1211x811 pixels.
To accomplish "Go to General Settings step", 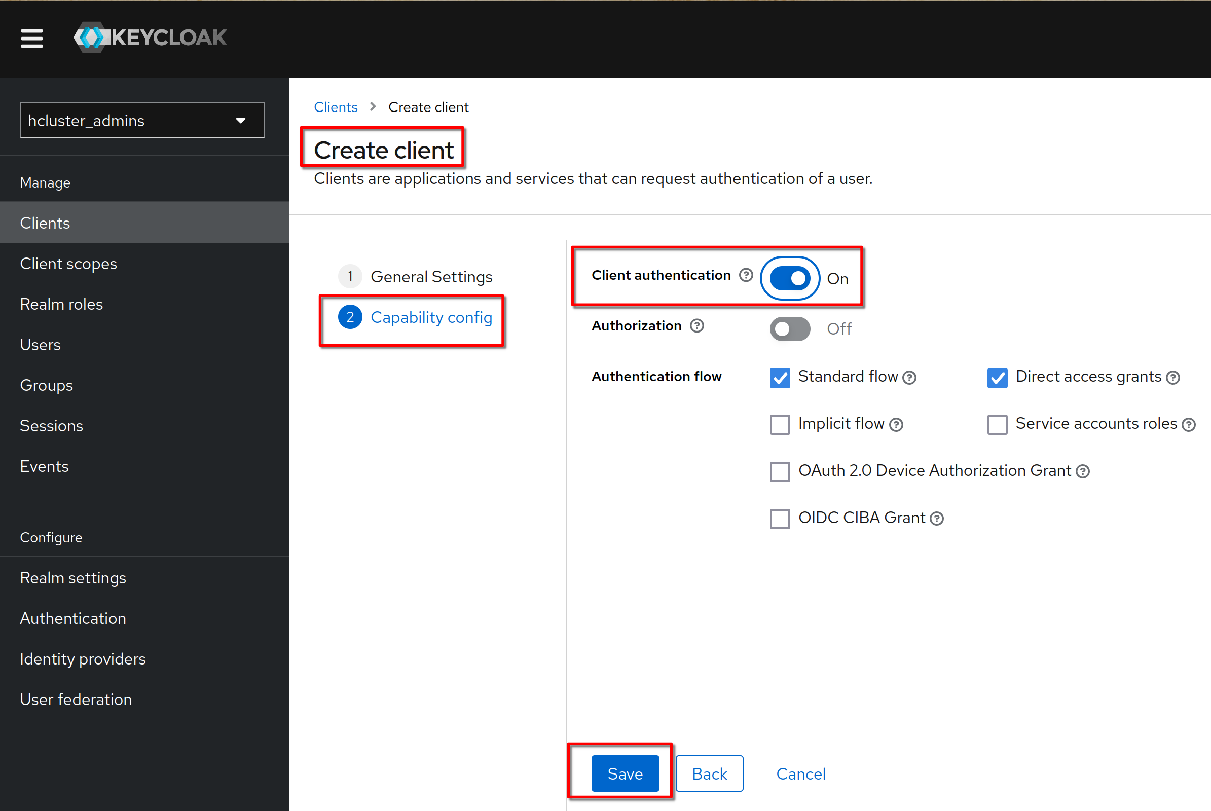I will coord(431,277).
